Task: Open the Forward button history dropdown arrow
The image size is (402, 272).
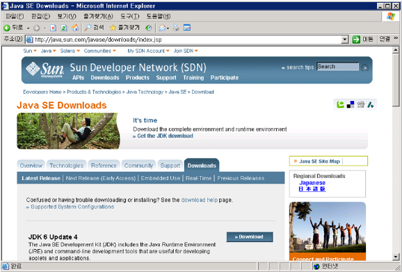Action: coord(45,29)
